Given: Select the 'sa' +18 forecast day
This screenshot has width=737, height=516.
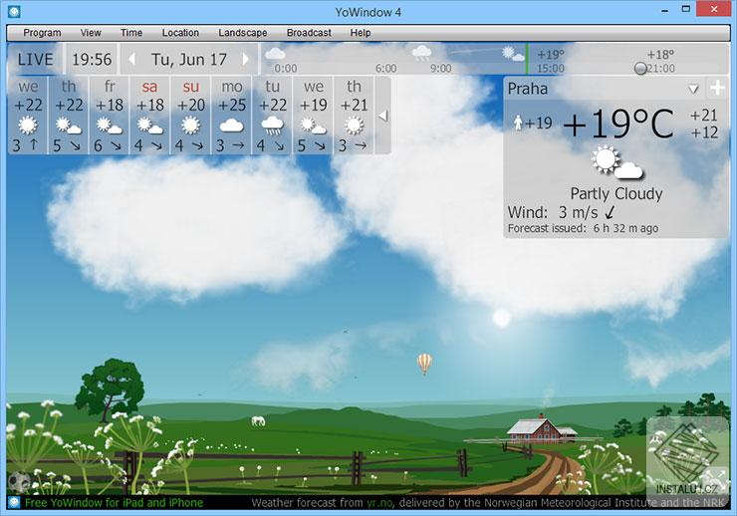Looking at the screenshot, I should [x=150, y=116].
